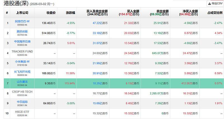Open the 腾讯控股 stock link
This screenshot has height=119, width=224.
(x=22, y=31)
